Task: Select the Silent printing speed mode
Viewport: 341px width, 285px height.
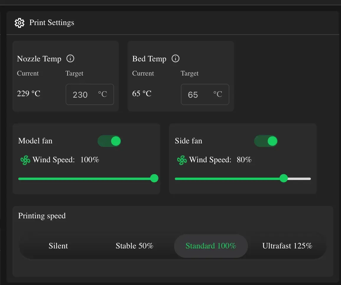Action: [58, 246]
